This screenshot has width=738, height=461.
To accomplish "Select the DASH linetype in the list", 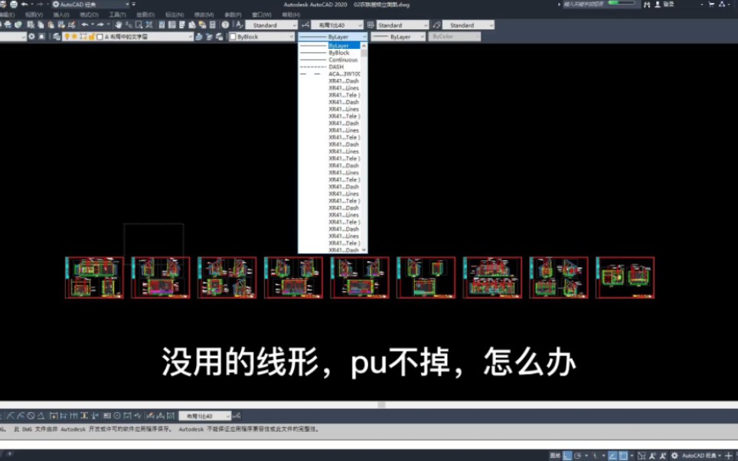I will click(x=328, y=67).
